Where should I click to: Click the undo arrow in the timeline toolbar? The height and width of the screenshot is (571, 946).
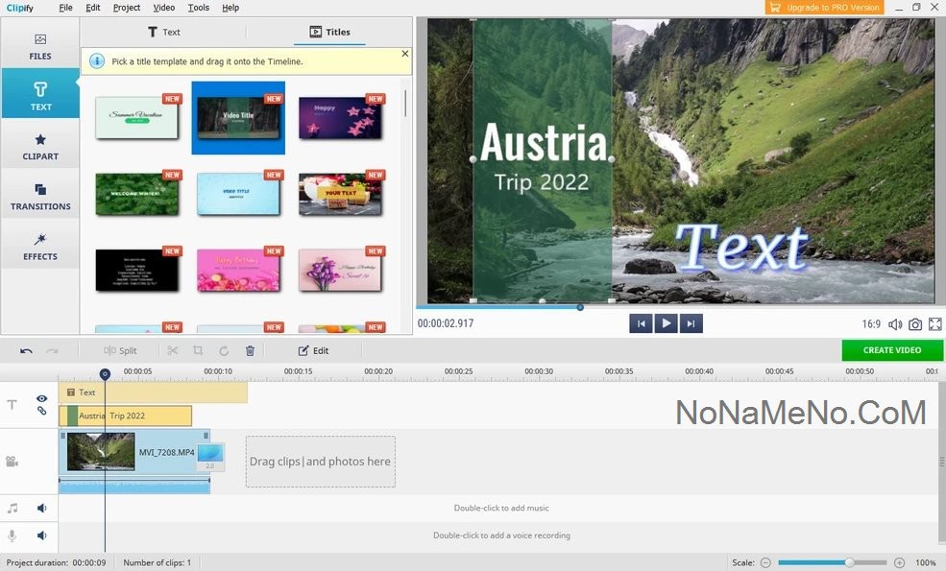26,351
